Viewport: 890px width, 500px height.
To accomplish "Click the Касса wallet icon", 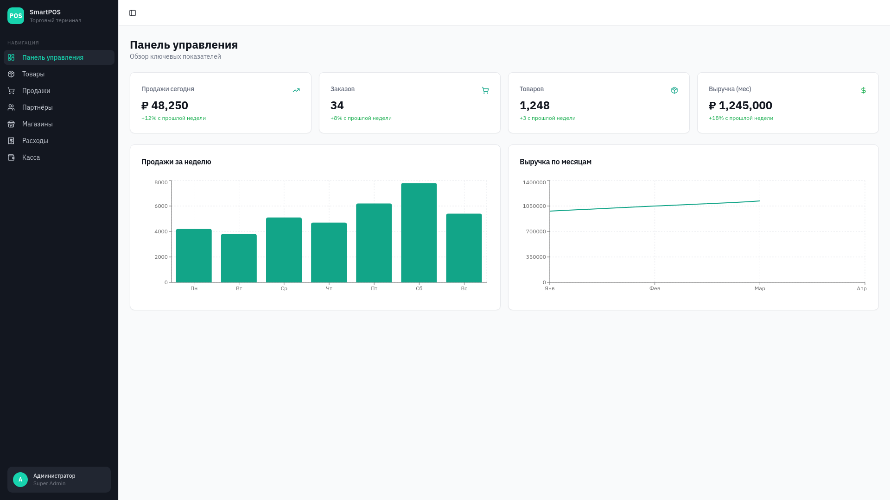I will [11, 157].
